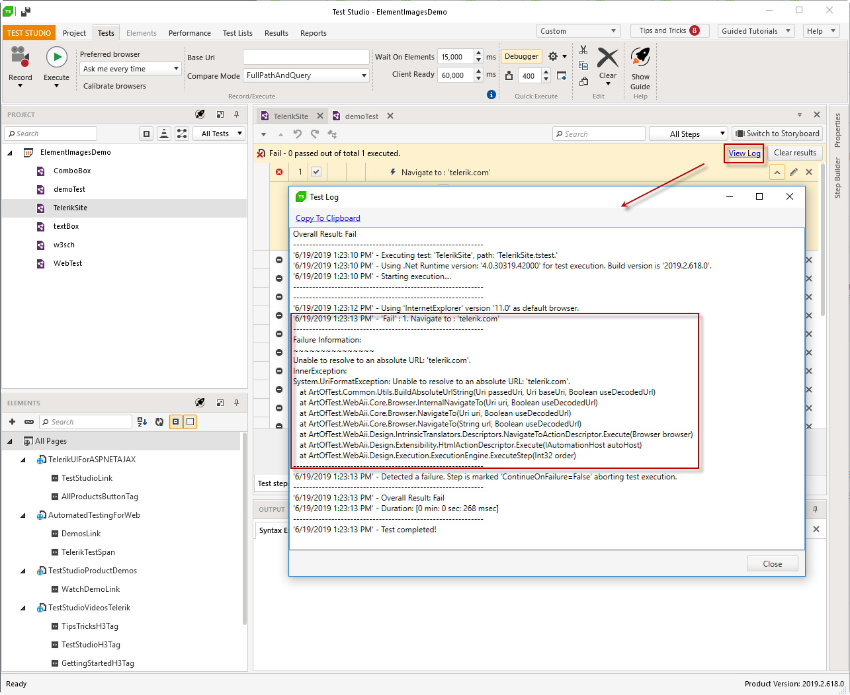The image size is (850, 695).
Task: Toggle first highlighted Elements view button
Action: point(176,422)
